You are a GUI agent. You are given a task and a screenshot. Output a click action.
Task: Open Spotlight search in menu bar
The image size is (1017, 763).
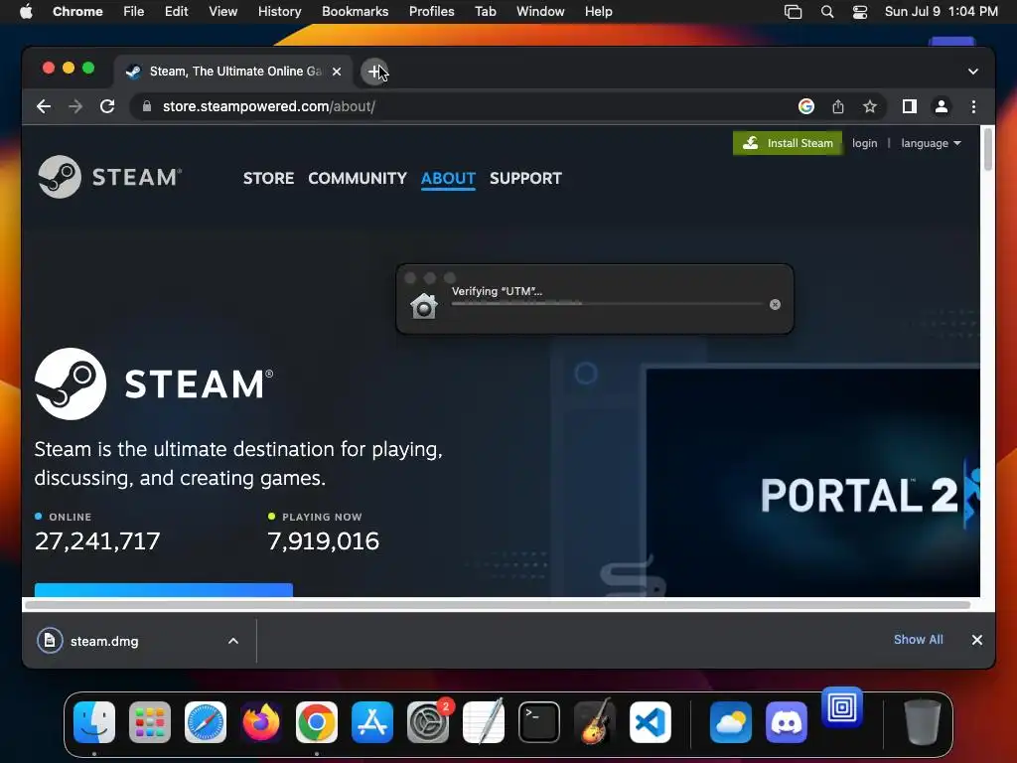point(827,12)
